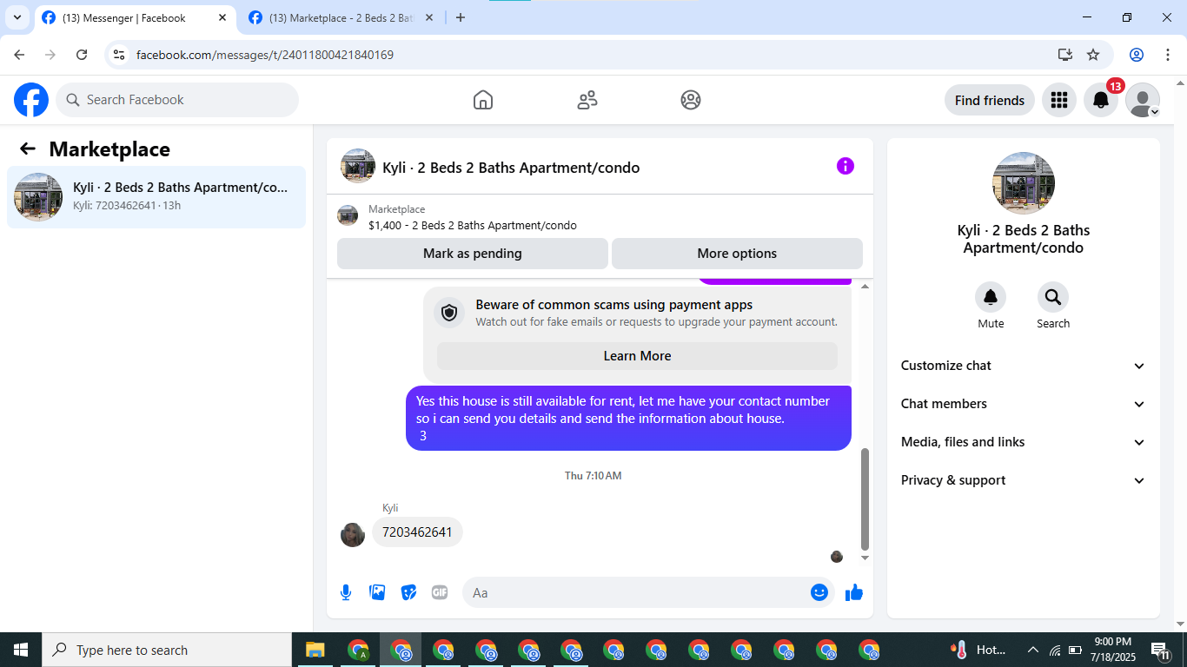
Task: Expand the Customize chat section
Action: point(1024,366)
